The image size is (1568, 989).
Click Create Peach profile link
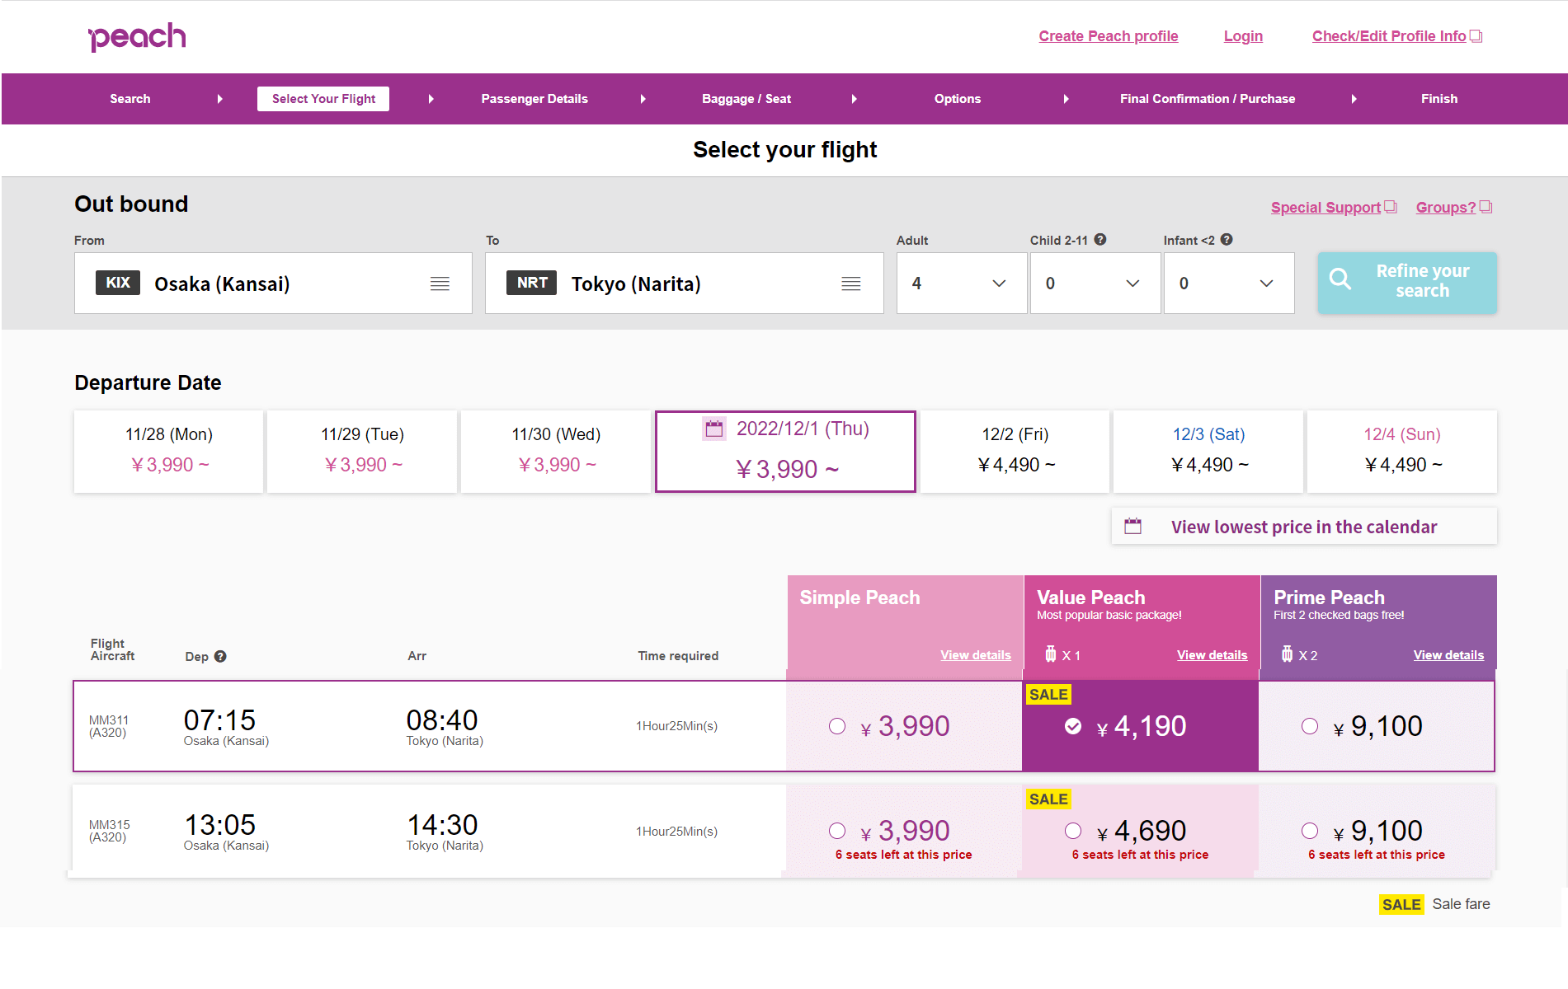1109,36
